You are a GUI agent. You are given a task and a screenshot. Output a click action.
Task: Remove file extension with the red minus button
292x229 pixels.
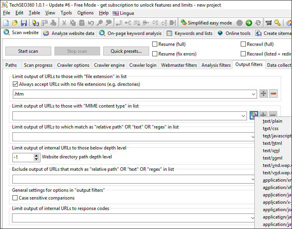[273, 94]
